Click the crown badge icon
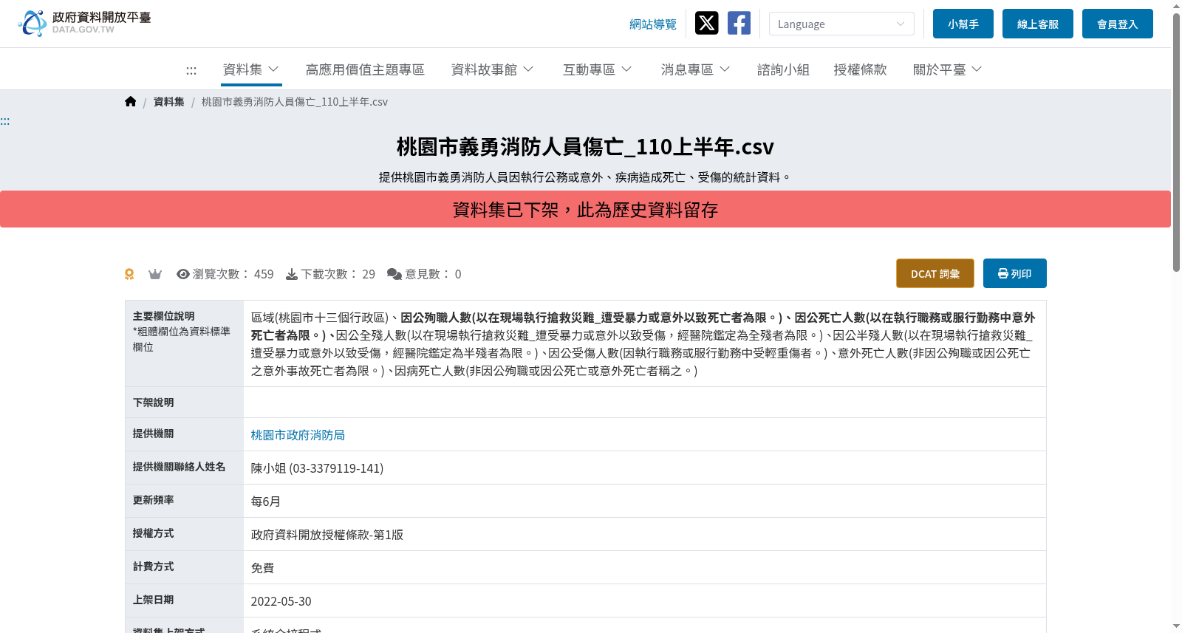 pyautogui.click(x=155, y=274)
